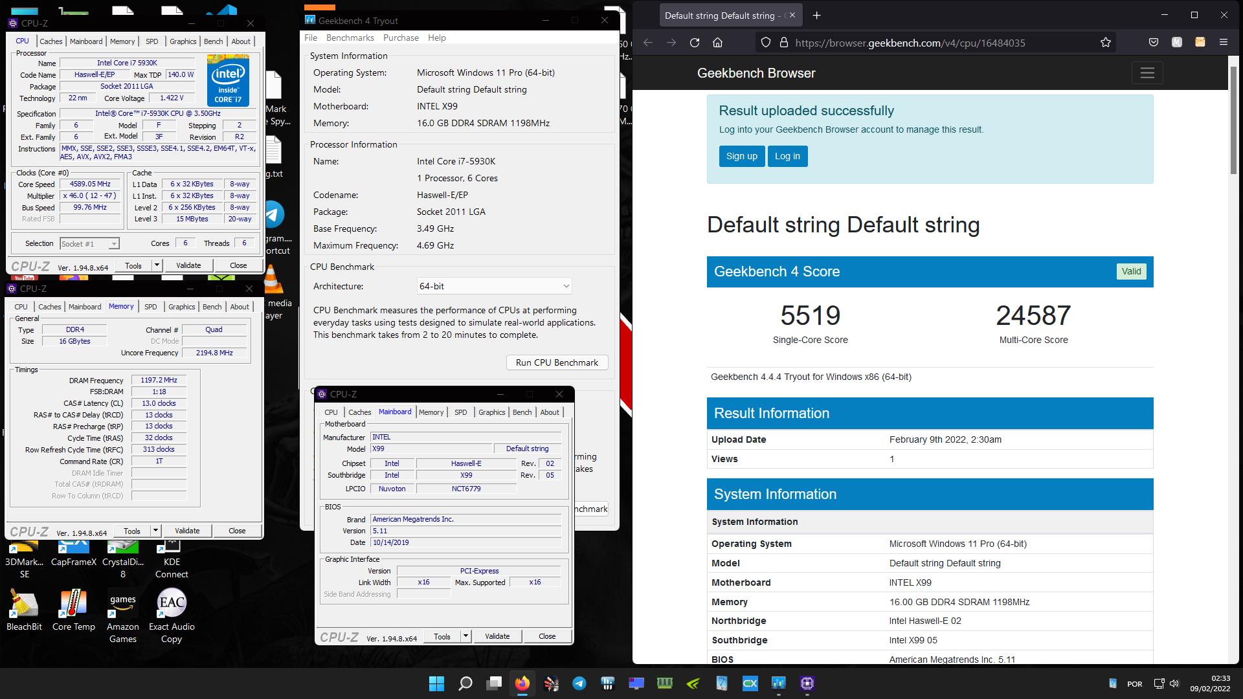
Task: Open SPD tab in CPU-Z Memory window
Action: point(151,307)
